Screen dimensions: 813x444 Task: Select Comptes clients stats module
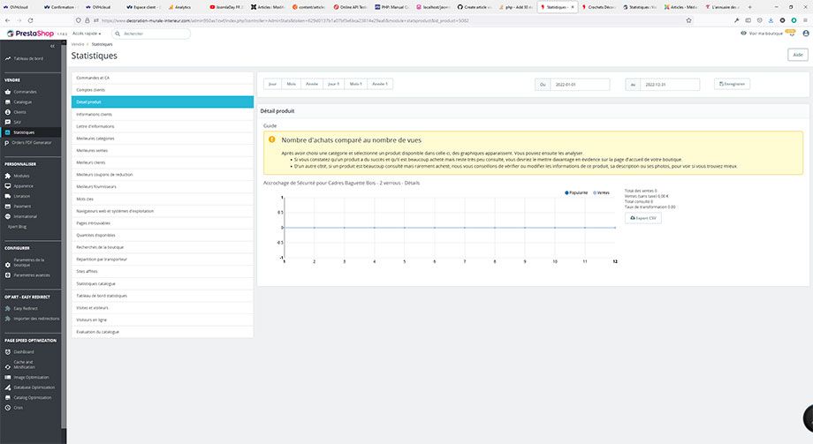[x=163, y=90]
